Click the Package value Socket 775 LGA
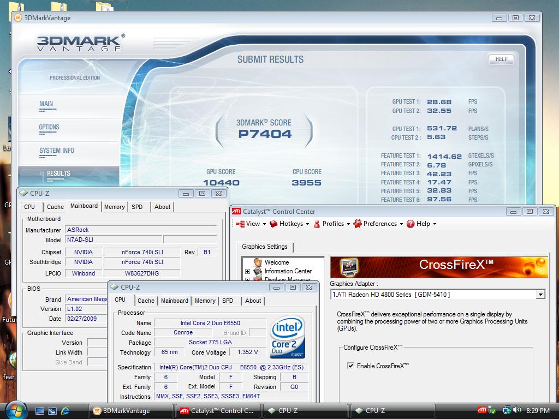This screenshot has width=559, height=419. [x=210, y=343]
